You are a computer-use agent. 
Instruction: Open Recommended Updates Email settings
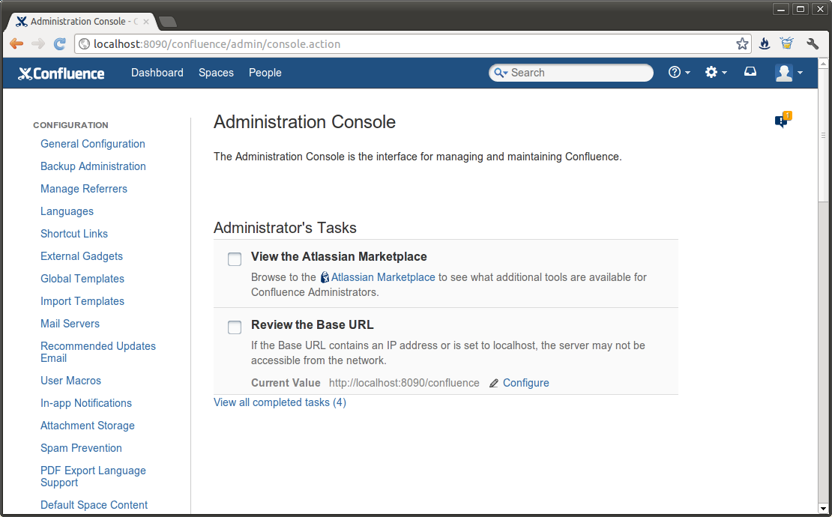point(98,352)
